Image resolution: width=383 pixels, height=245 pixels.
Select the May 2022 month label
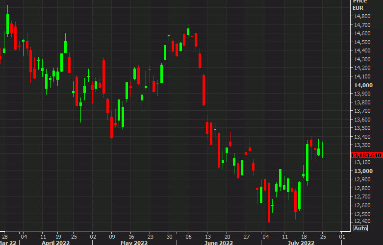(134, 243)
